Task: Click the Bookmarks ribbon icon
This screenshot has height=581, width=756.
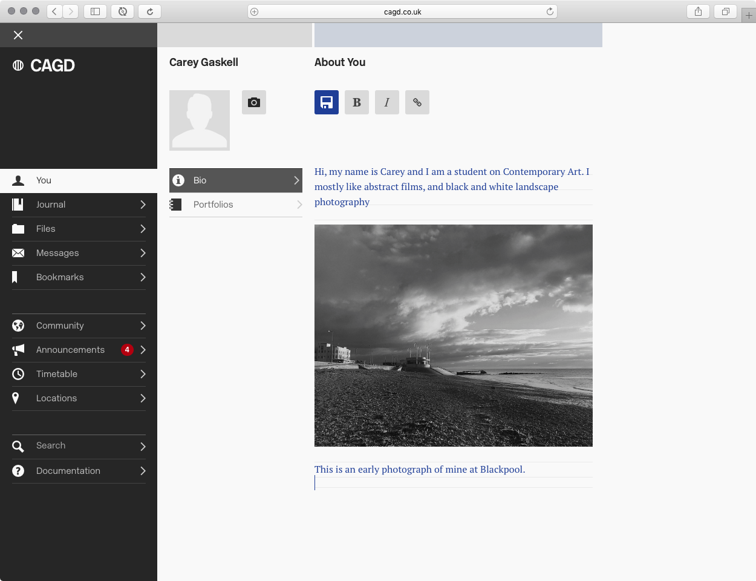Action: pyautogui.click(x=15, y=277)
